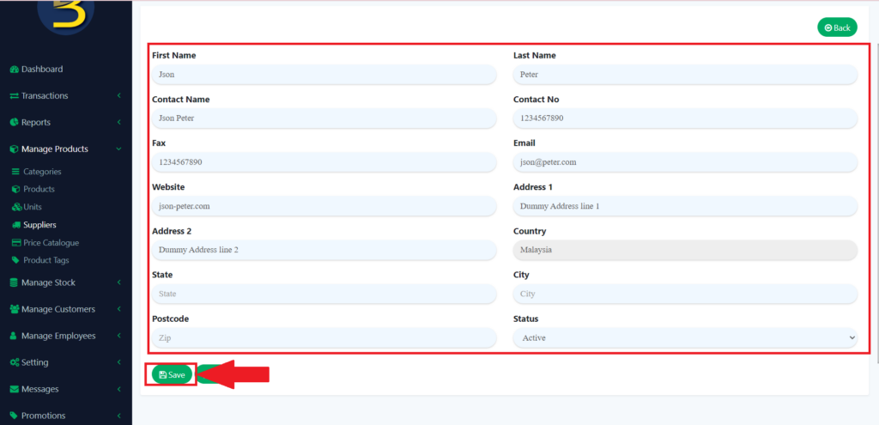879x425 pixels.
Task: Click the Messages envelope icon
Action: [14, 389]
